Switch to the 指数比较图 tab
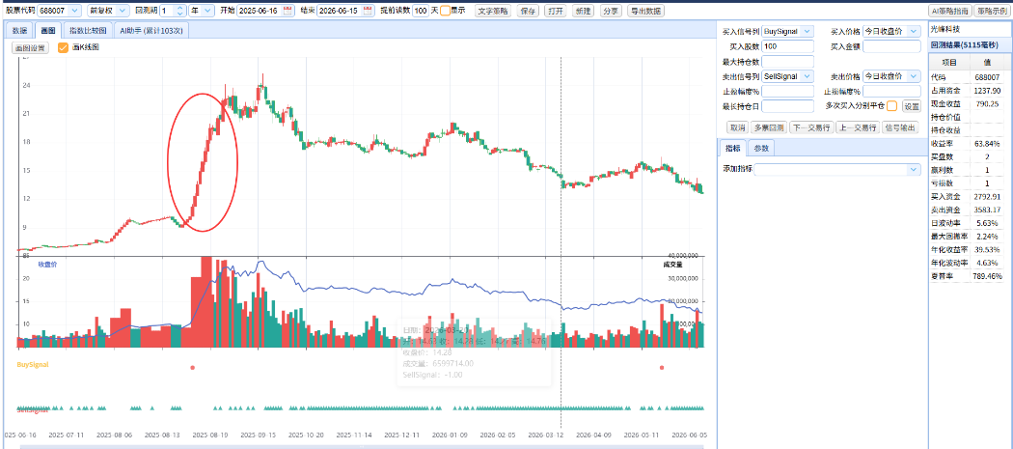 coord(90,30)
